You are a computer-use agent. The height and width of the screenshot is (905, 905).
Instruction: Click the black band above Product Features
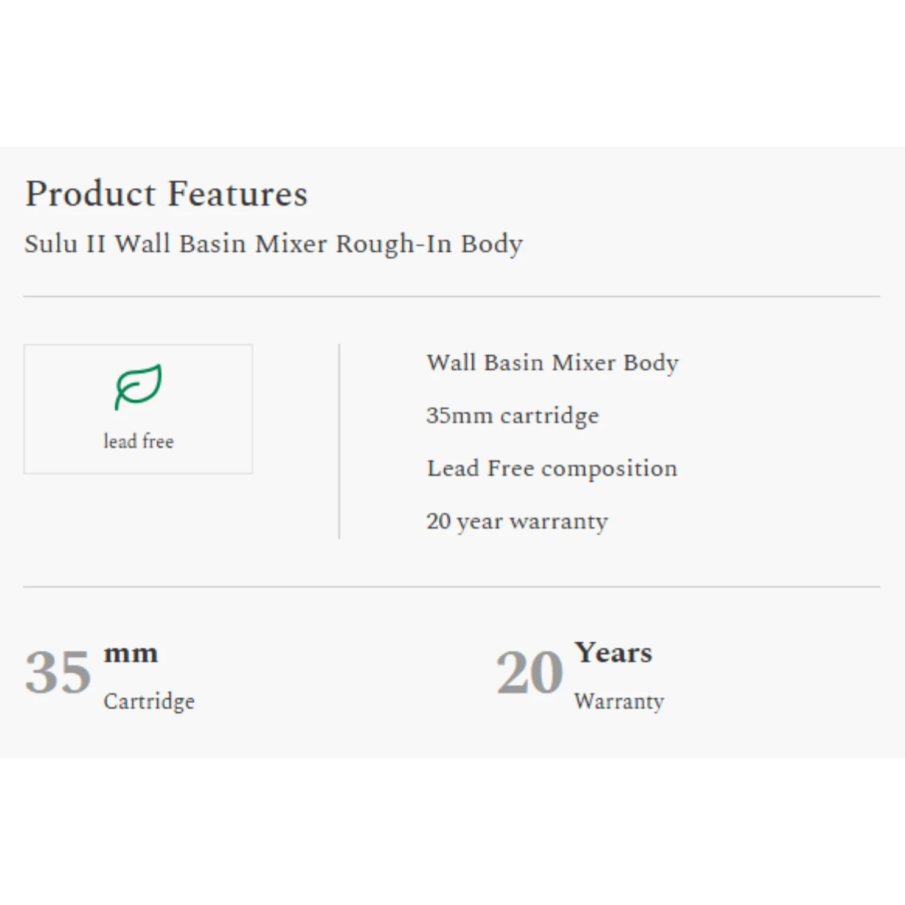pyautogui.click(x=452, y=73)
